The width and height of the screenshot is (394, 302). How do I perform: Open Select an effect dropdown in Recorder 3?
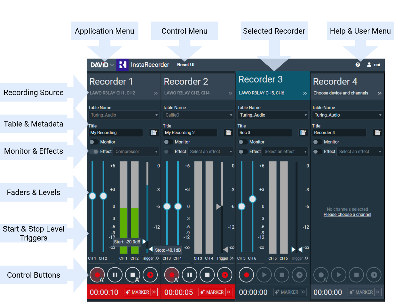[x=285, y=151]
